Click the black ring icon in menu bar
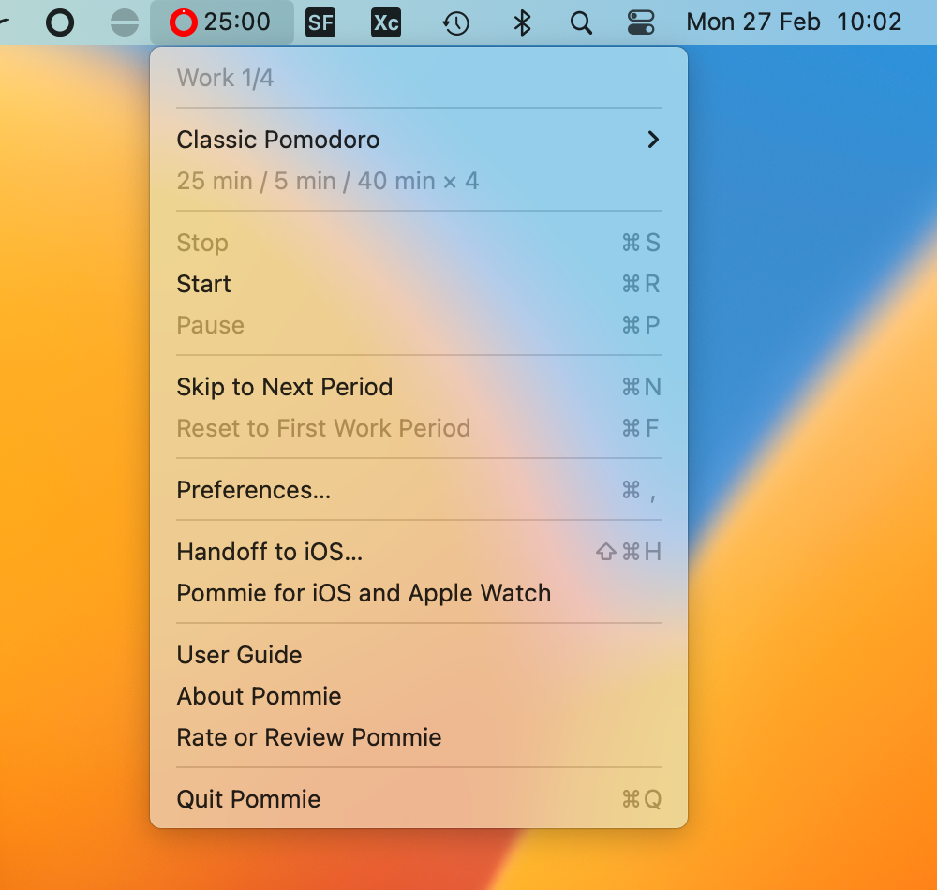 tap(60, 22)
